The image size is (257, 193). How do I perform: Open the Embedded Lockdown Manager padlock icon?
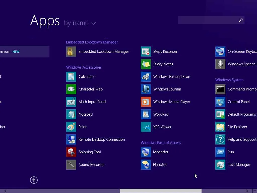pyautogui.click(x=71, y=52)
